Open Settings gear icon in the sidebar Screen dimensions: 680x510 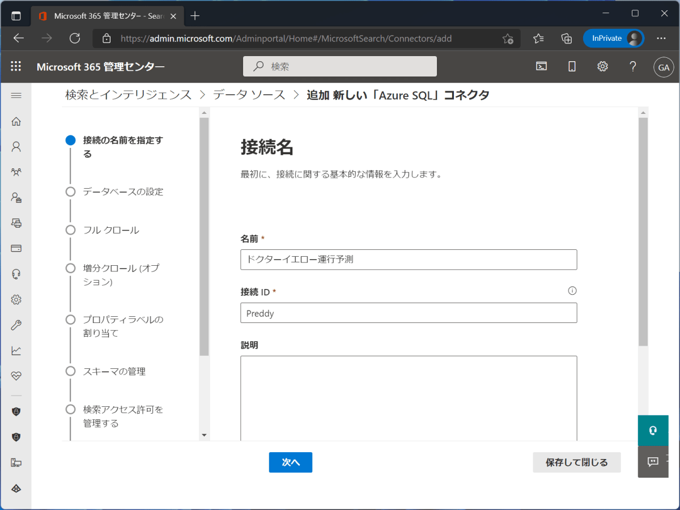[x=16, y=299]
